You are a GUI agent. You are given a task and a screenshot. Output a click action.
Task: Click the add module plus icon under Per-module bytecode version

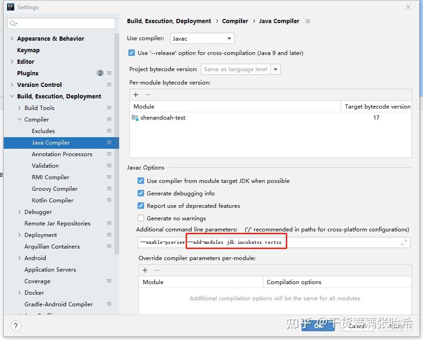pos(136,95)
